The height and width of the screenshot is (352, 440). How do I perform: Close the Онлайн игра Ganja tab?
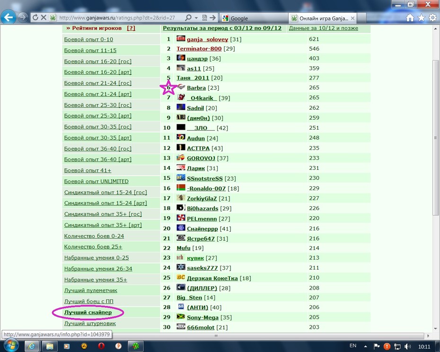(353, 18)
